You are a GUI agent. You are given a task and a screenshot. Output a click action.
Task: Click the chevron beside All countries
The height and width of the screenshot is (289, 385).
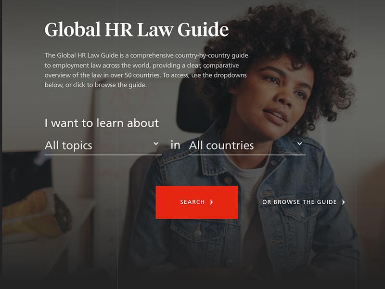pyautogui.click(x=299, y=144)
